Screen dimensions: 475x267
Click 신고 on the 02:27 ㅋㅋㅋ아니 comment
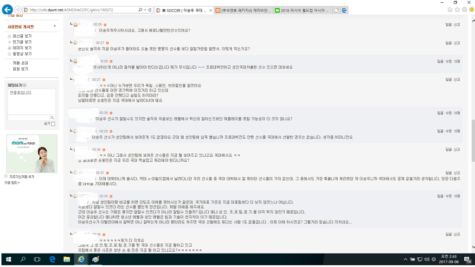pyautogui.click(x=457, y=80)
